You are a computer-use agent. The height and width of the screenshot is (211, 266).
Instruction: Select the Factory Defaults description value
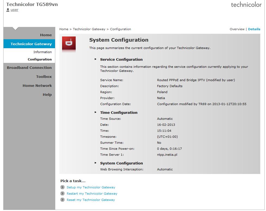tap(170, 86)
